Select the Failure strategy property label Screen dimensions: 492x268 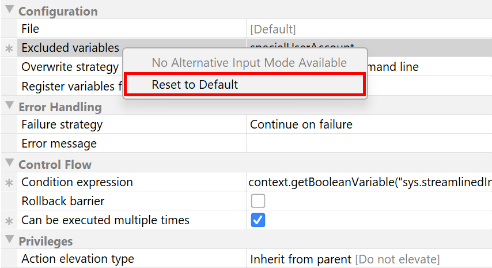[x=62, y=124]
